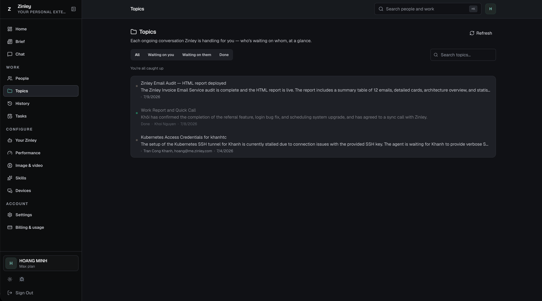The width and height of the screenshot is (542, 301).
Task: Click the Brief newspaper icon
Action: pyautogui.click(x=10, y=41)
